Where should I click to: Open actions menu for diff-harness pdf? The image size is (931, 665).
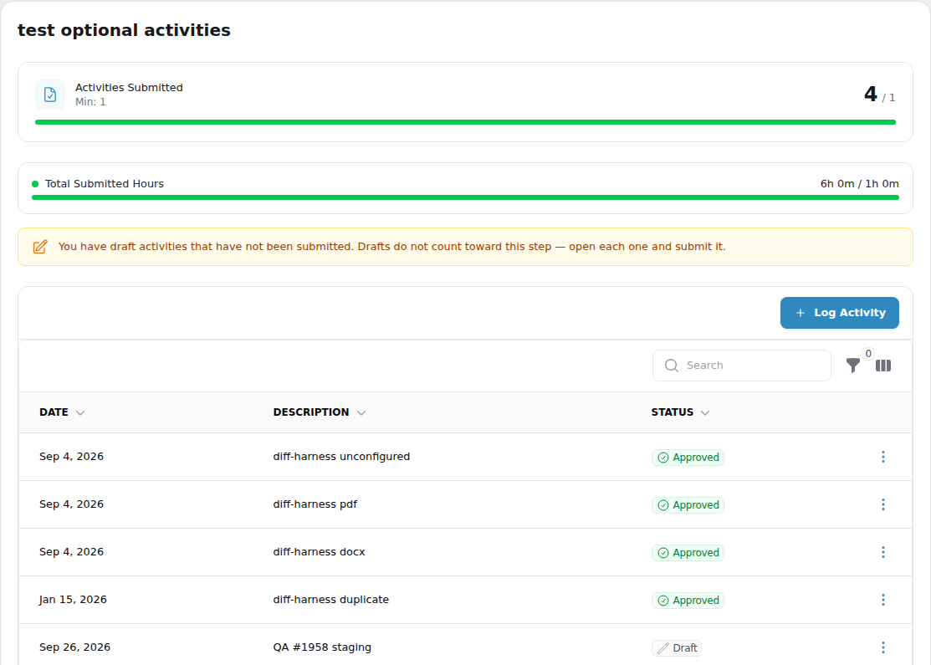pyautogui.click(x=883, y=504)
